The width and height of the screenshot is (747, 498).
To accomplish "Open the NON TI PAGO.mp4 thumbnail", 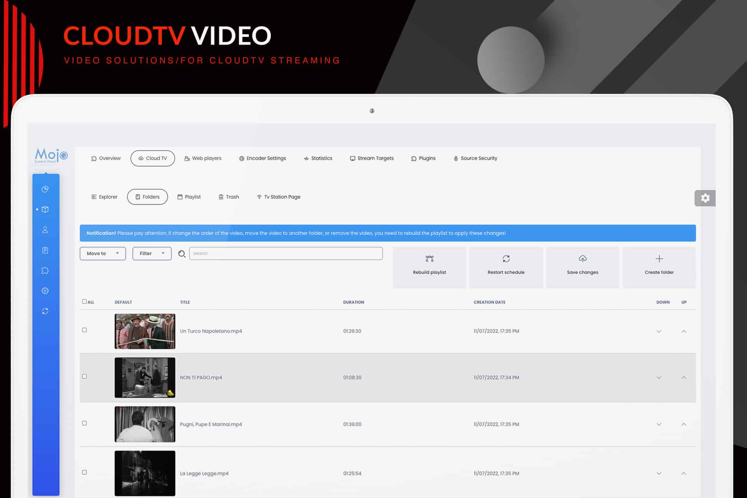I will click(x=145, y=378).
